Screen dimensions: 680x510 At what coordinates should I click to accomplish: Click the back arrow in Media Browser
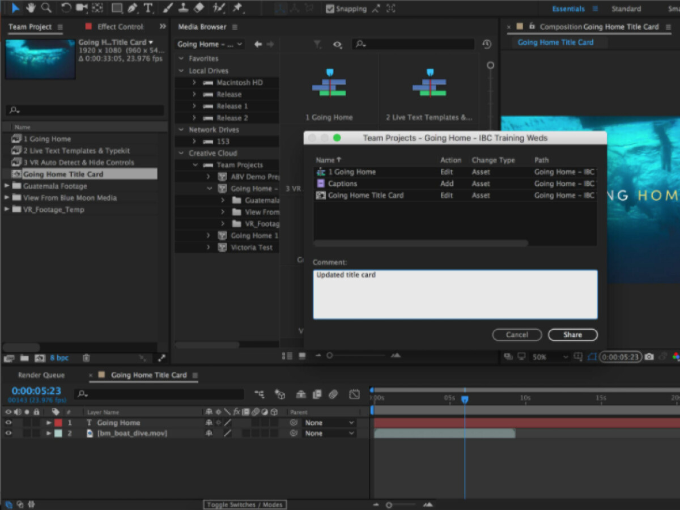pyautogui.click(x=258, y=44)
